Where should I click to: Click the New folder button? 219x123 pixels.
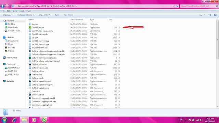coord(68,15)
